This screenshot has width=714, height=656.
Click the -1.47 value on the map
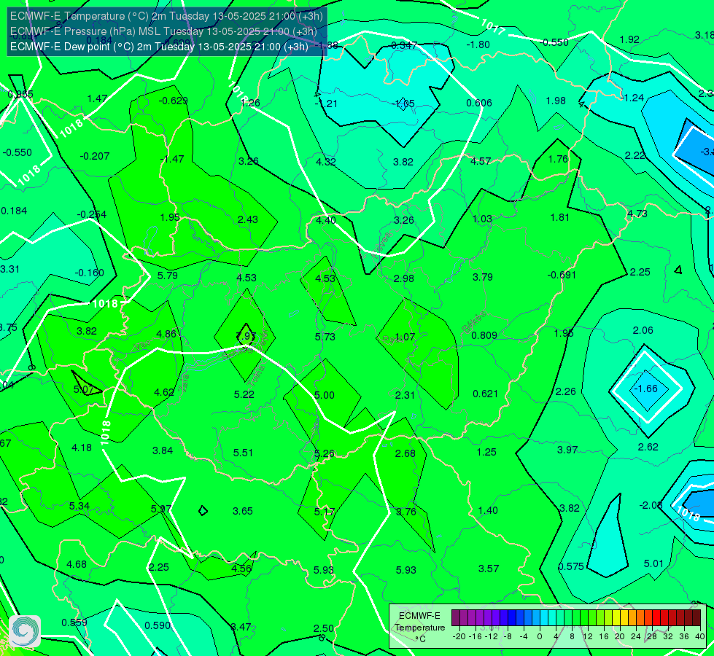172,159
